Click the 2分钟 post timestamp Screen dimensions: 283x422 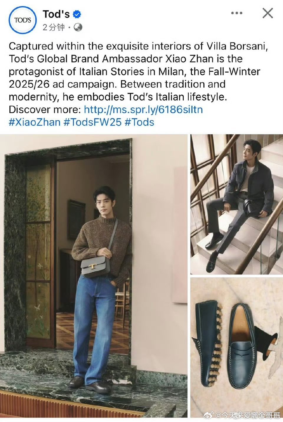click(53, 27)
